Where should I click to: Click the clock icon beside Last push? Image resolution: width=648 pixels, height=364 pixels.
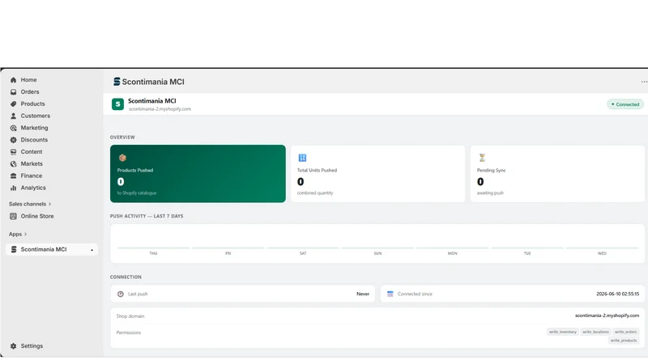pos(120,294)
